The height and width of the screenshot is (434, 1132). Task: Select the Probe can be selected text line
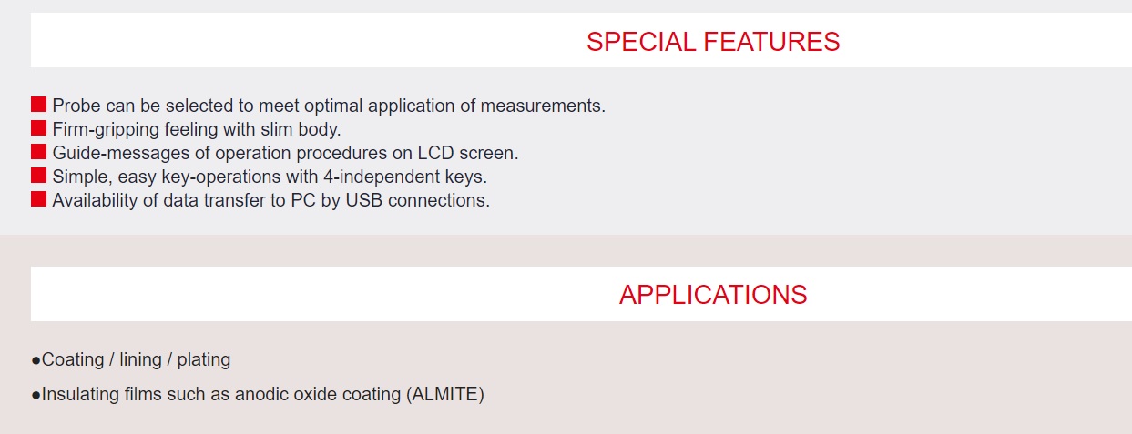329,106
